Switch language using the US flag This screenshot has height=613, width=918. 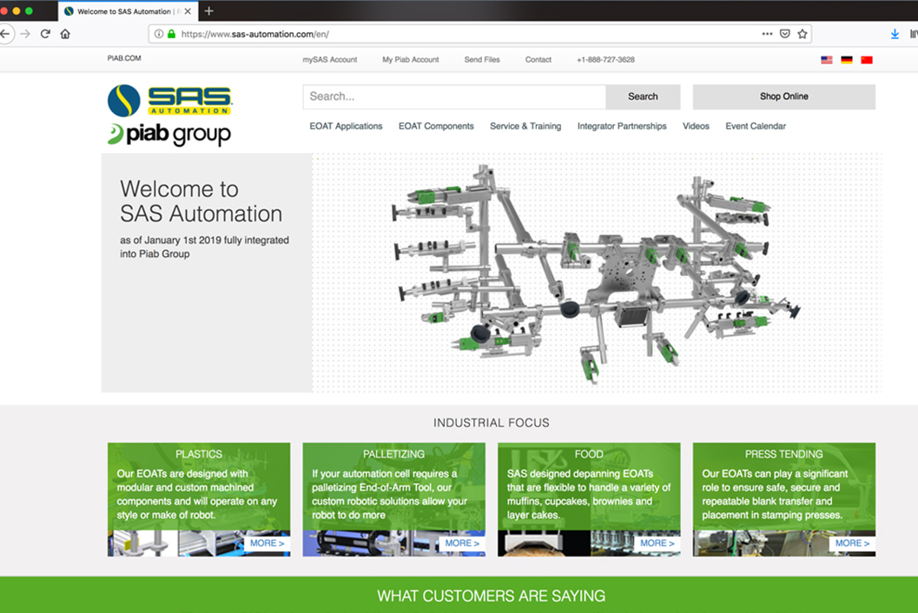827,60
